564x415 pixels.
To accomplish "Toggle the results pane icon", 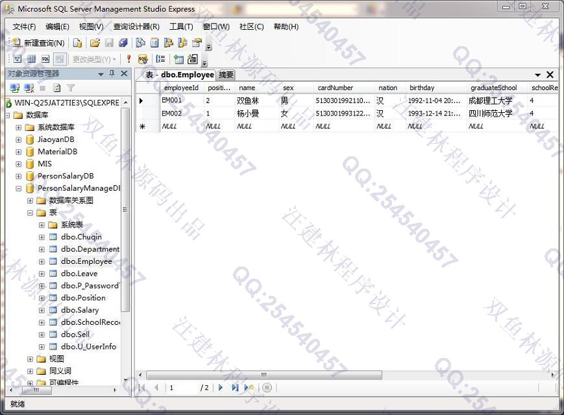I will tap(60, 59).
